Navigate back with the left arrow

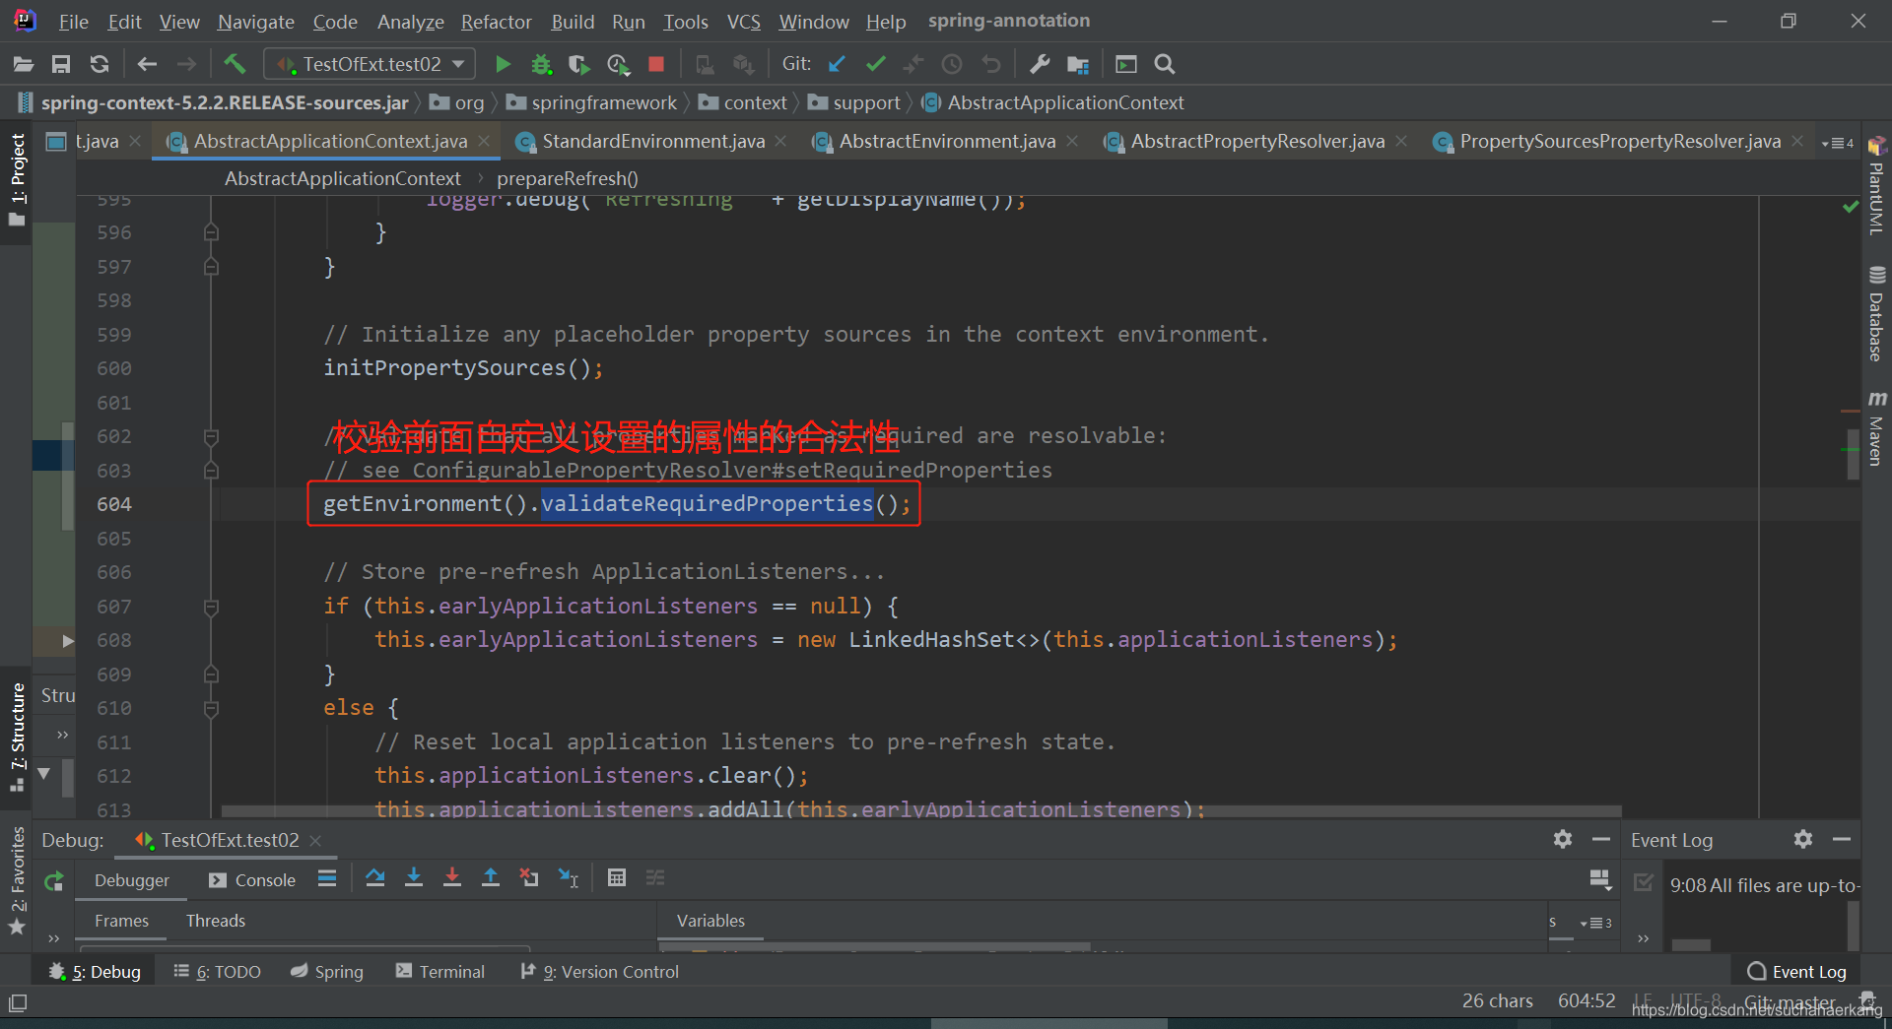pos(148,64)
